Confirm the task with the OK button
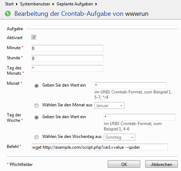Viewport: 181px width, 171px height. pyautogui.click(x=124, y=164)
